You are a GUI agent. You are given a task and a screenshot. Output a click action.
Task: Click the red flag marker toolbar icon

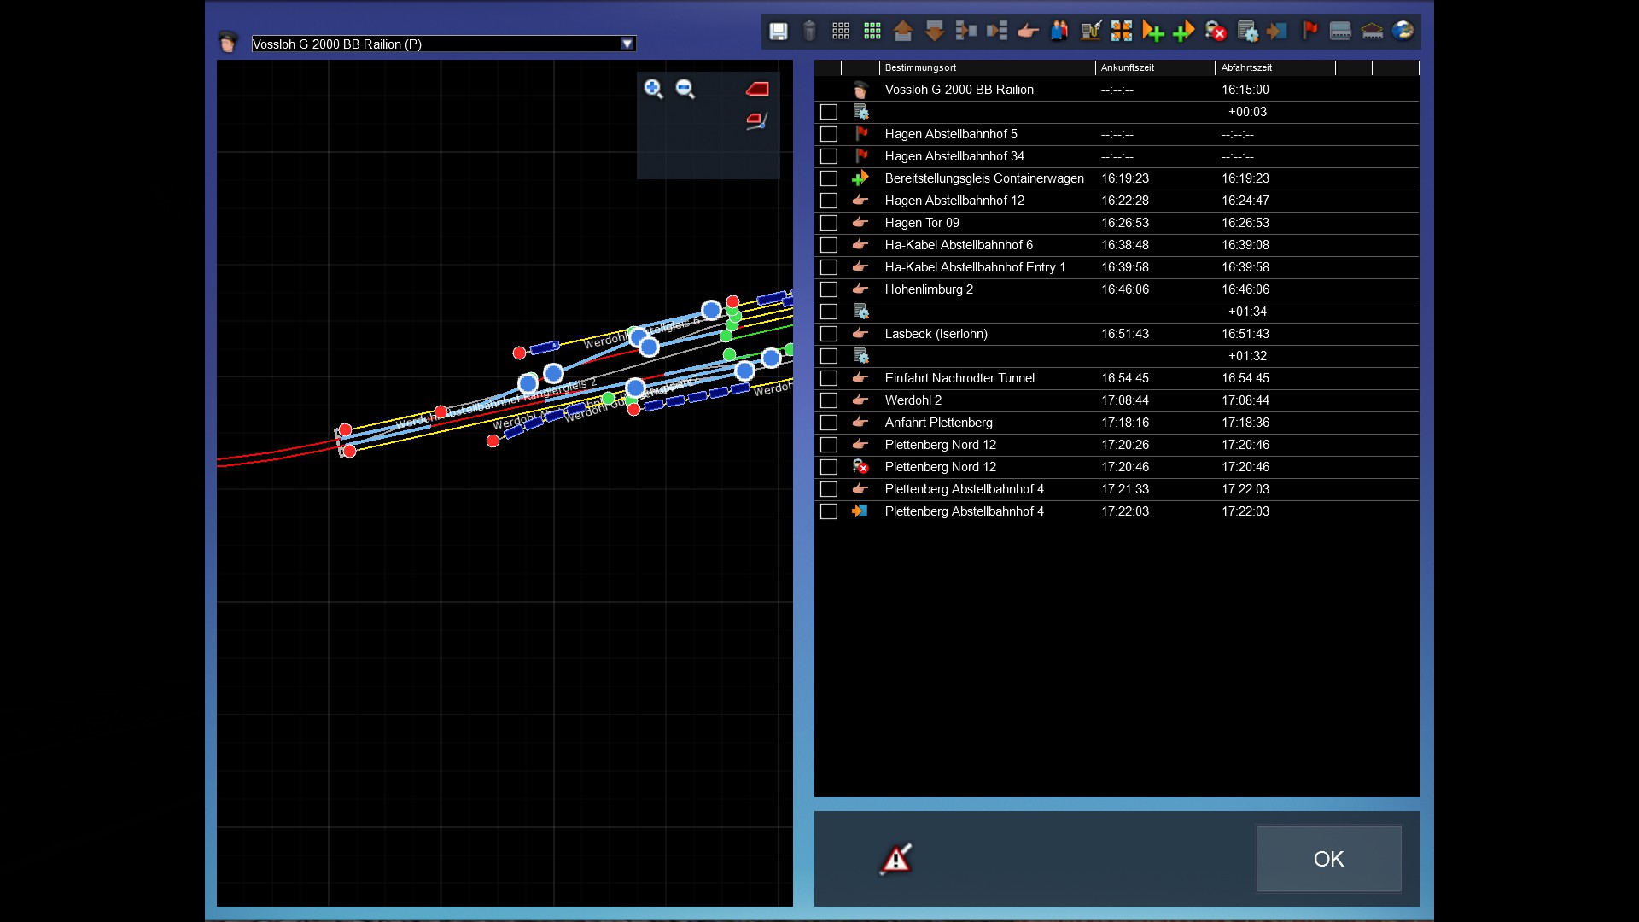pos(1309,32)
